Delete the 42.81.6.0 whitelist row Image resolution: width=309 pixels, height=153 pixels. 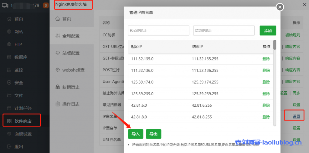[266, 105]
